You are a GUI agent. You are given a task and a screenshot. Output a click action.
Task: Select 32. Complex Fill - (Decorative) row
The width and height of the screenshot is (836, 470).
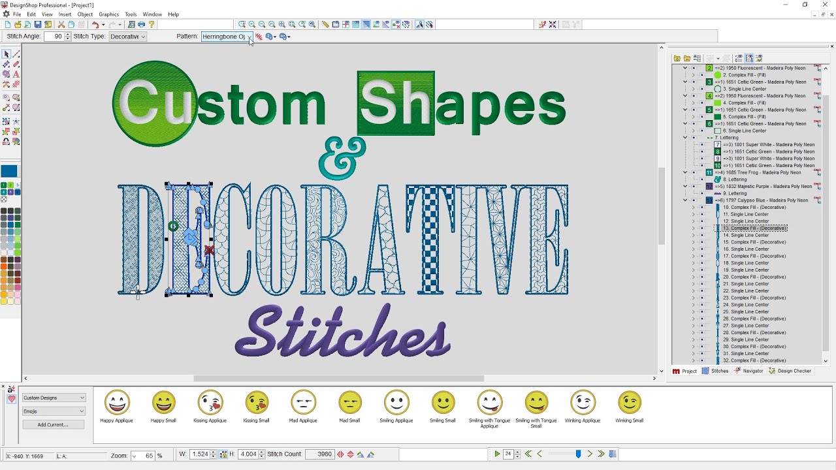click(x=754, y=360)
